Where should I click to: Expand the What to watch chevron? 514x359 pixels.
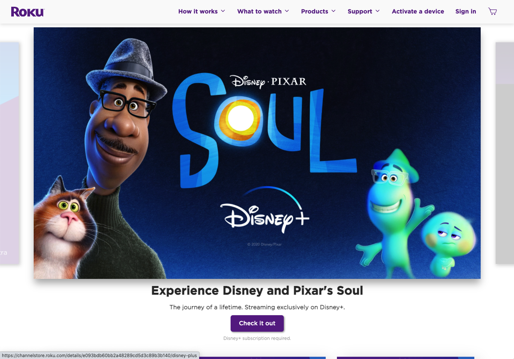(287, 11)
